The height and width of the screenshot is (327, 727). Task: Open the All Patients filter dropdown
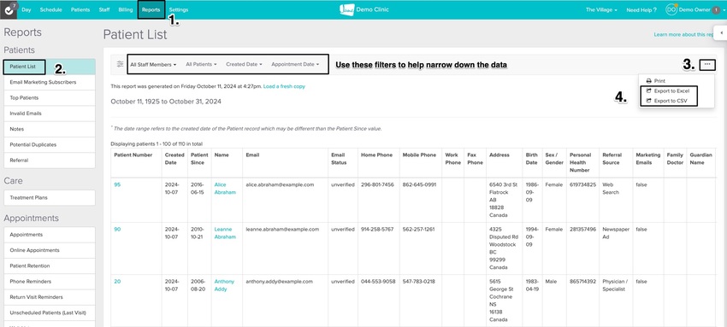[201, 65]
